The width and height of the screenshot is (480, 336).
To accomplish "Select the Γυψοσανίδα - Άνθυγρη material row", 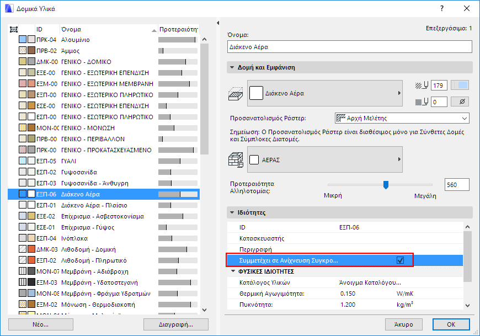I will tap(104, 183).
